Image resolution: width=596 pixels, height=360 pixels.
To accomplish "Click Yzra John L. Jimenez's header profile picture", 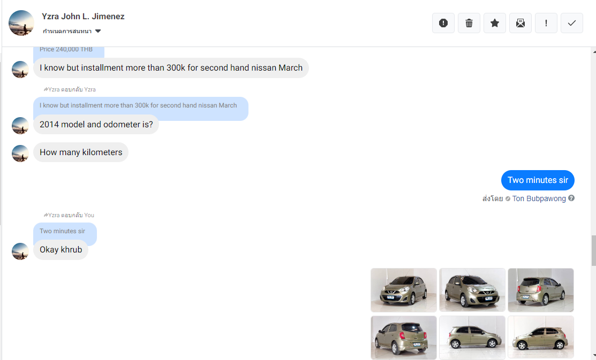I will point(21,23).
